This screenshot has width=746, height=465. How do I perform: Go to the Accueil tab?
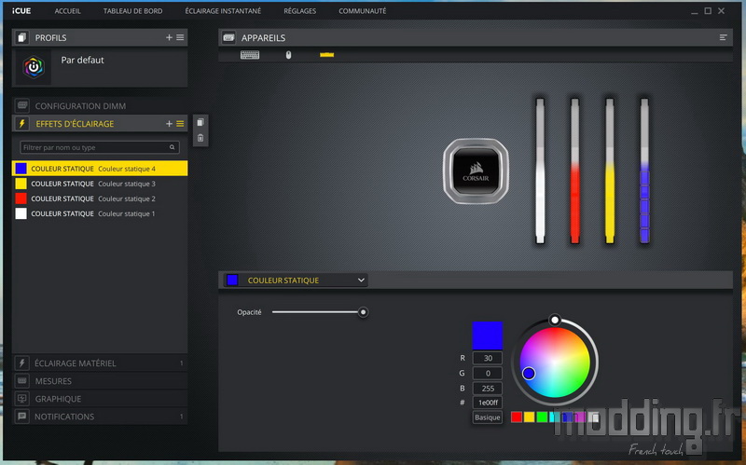point(67,11)
